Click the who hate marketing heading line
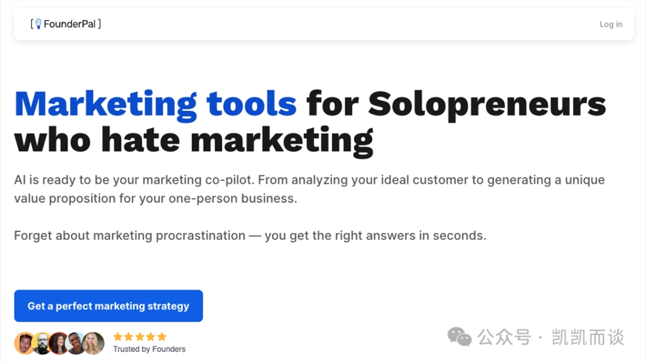This screenshot has height=363, width=646. 194,139
